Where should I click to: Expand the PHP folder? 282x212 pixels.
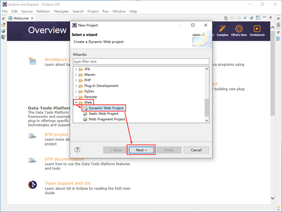[x=76, y=80]
